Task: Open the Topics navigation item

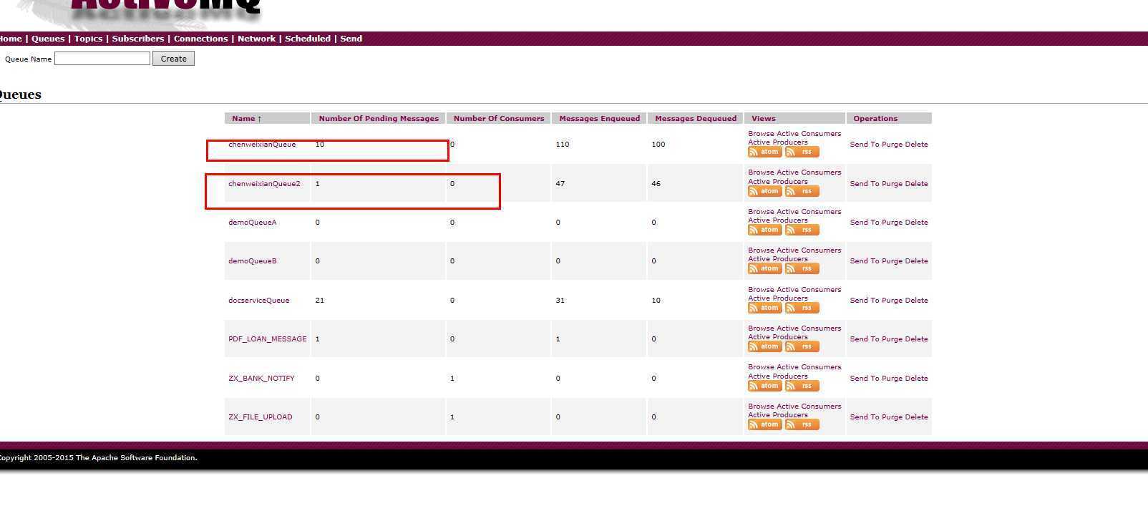Action: tap(89, 39)
